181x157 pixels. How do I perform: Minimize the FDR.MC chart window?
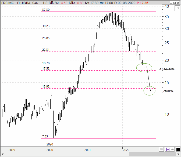click(171, 3)
